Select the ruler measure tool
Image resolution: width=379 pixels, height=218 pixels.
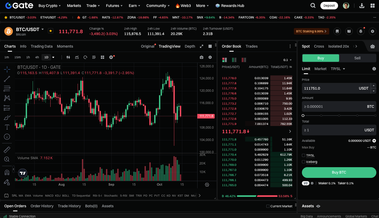pos(7,150)
